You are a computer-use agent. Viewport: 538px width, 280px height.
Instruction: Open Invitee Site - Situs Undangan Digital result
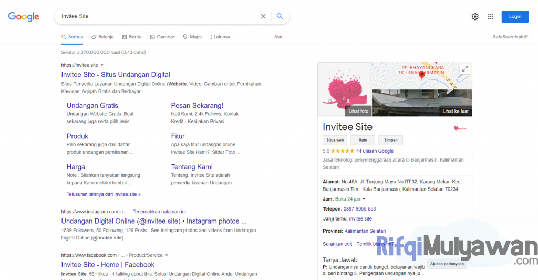point(116,75)
